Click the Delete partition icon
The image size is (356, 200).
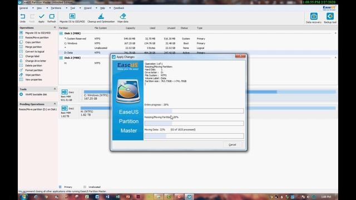[x=21, y=66]
